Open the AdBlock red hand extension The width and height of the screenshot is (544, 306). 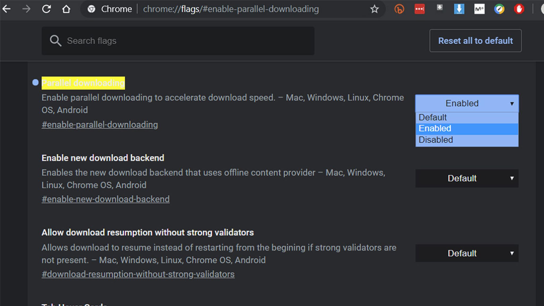click(x=518, y=9)
